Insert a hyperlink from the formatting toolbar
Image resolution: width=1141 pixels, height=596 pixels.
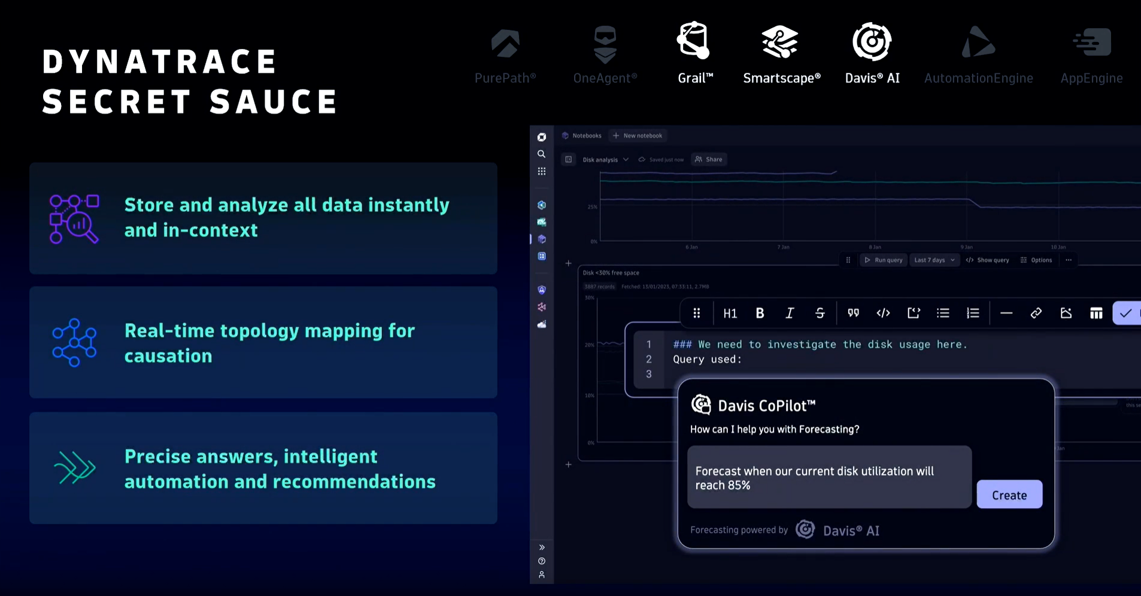tap(1036, 313)
